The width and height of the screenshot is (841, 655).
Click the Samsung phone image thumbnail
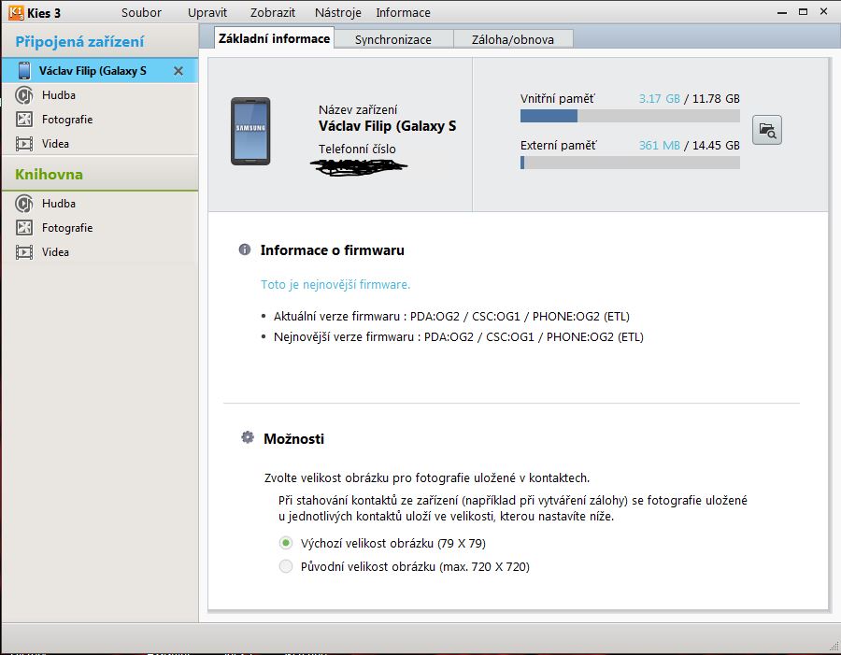[x=250, y=132]
